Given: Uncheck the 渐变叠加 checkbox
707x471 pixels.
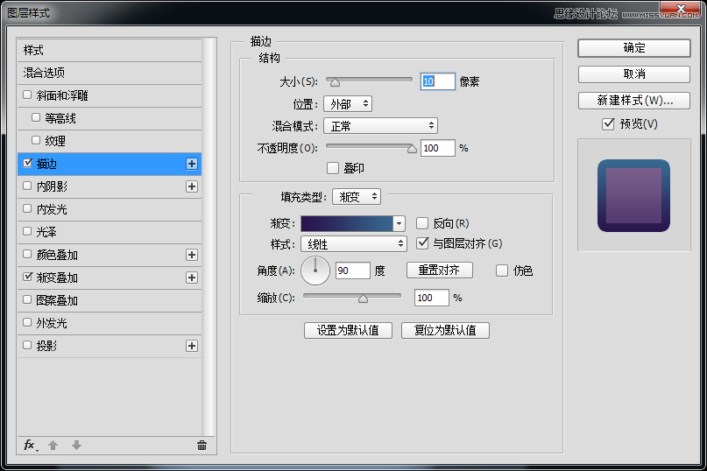Looking at the screenshot, I should pos(27,277).
